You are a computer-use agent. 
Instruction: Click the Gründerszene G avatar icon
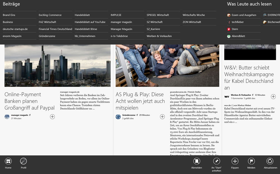[118, 117]
